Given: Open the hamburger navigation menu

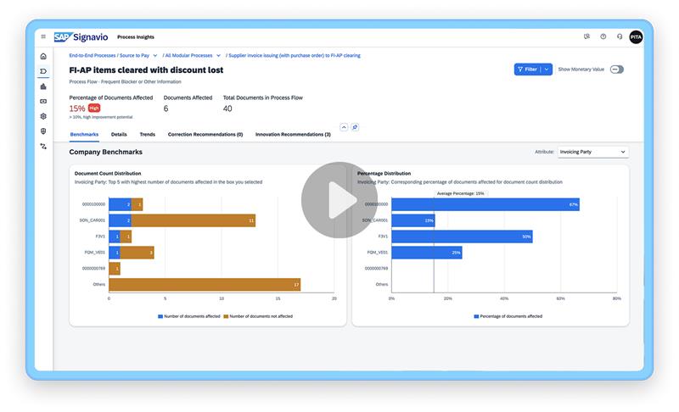Looking at the screenshot, I should [43, 36].
